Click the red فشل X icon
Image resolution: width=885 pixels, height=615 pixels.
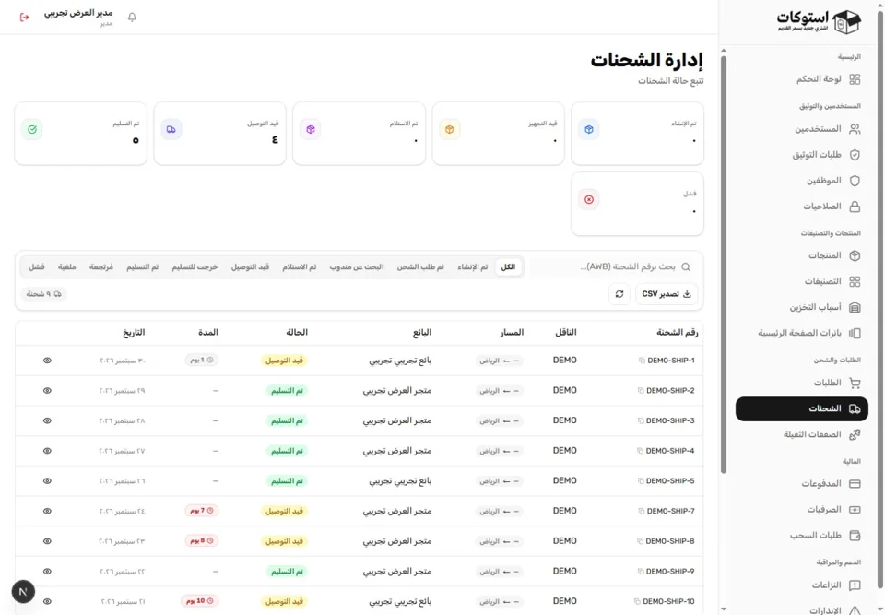tap(589, 199)
